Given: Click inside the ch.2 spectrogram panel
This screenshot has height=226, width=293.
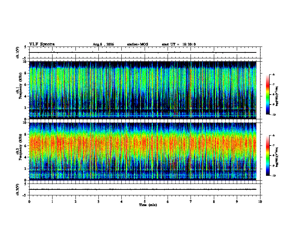Looking at the screenshot, I should [142, 151].
